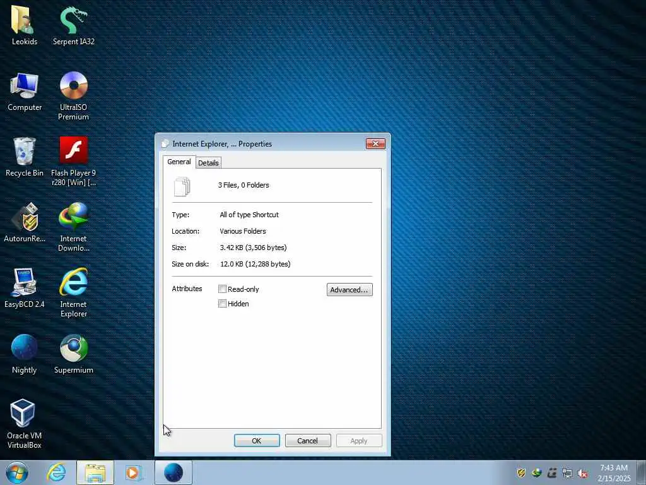Image resolution: width=646 pixels, height=485 pixels.
Task: Select the AutorunRe... desktop icon
Action: [x=25, y=223]
